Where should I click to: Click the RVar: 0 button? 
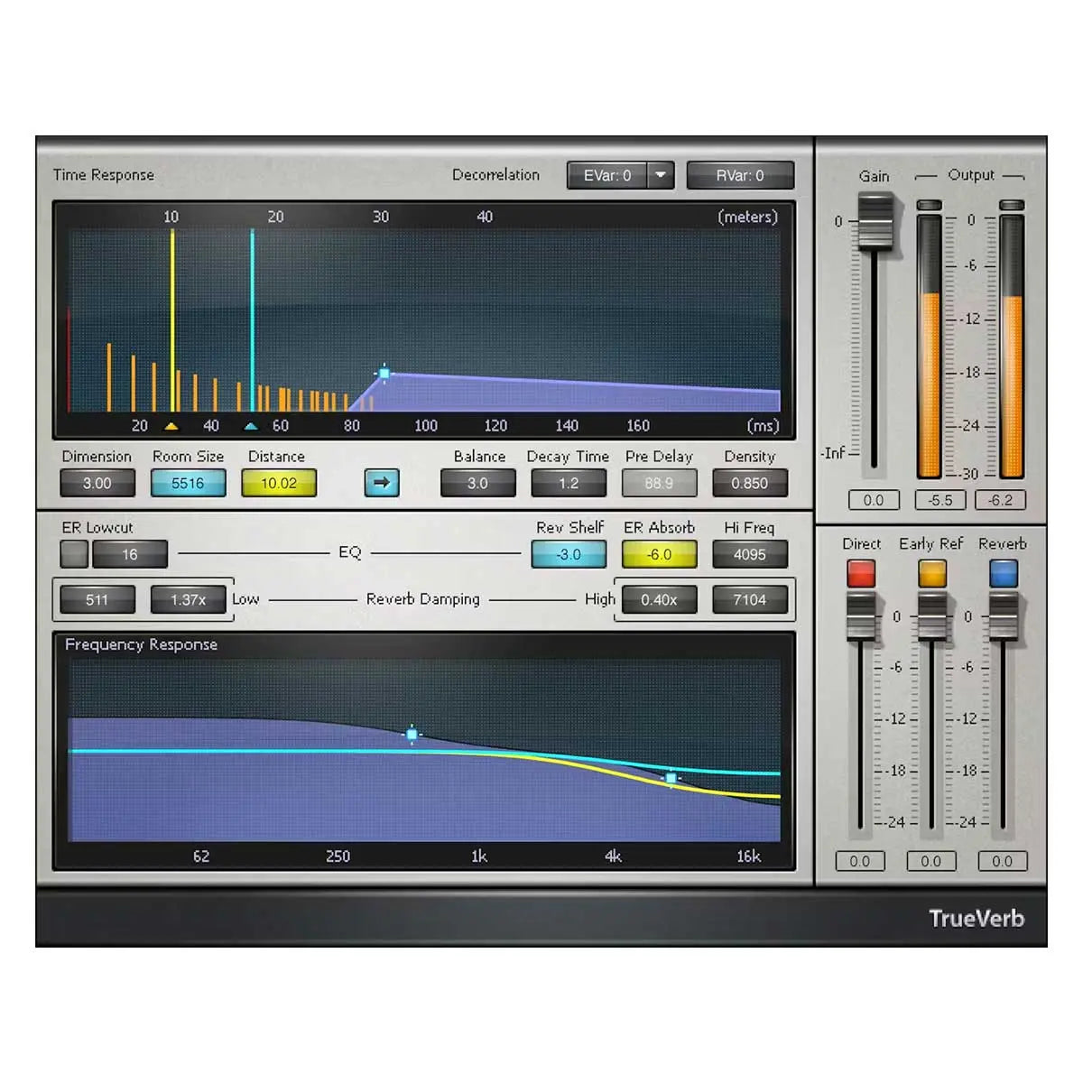[740, 175]
